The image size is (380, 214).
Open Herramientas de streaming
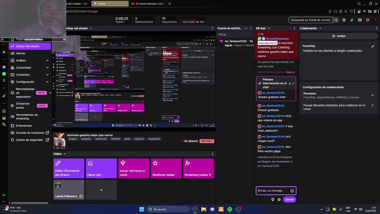point(30,117)
